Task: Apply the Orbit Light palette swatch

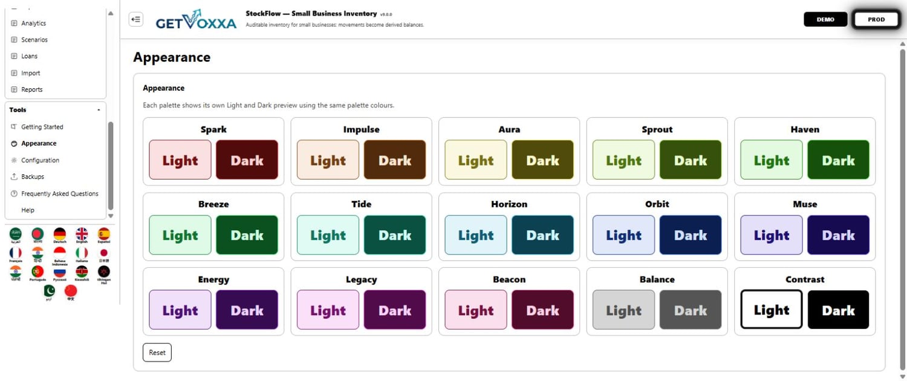Action: pos(623,235)
